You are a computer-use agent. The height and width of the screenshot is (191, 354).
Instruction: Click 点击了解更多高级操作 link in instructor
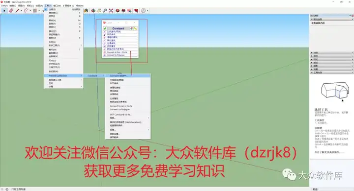point(329,152)
